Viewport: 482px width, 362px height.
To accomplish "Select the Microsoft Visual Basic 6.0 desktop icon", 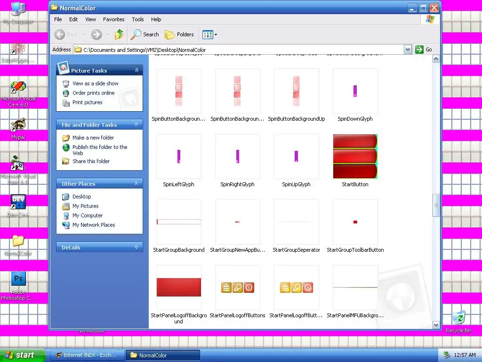I will 18,163.
